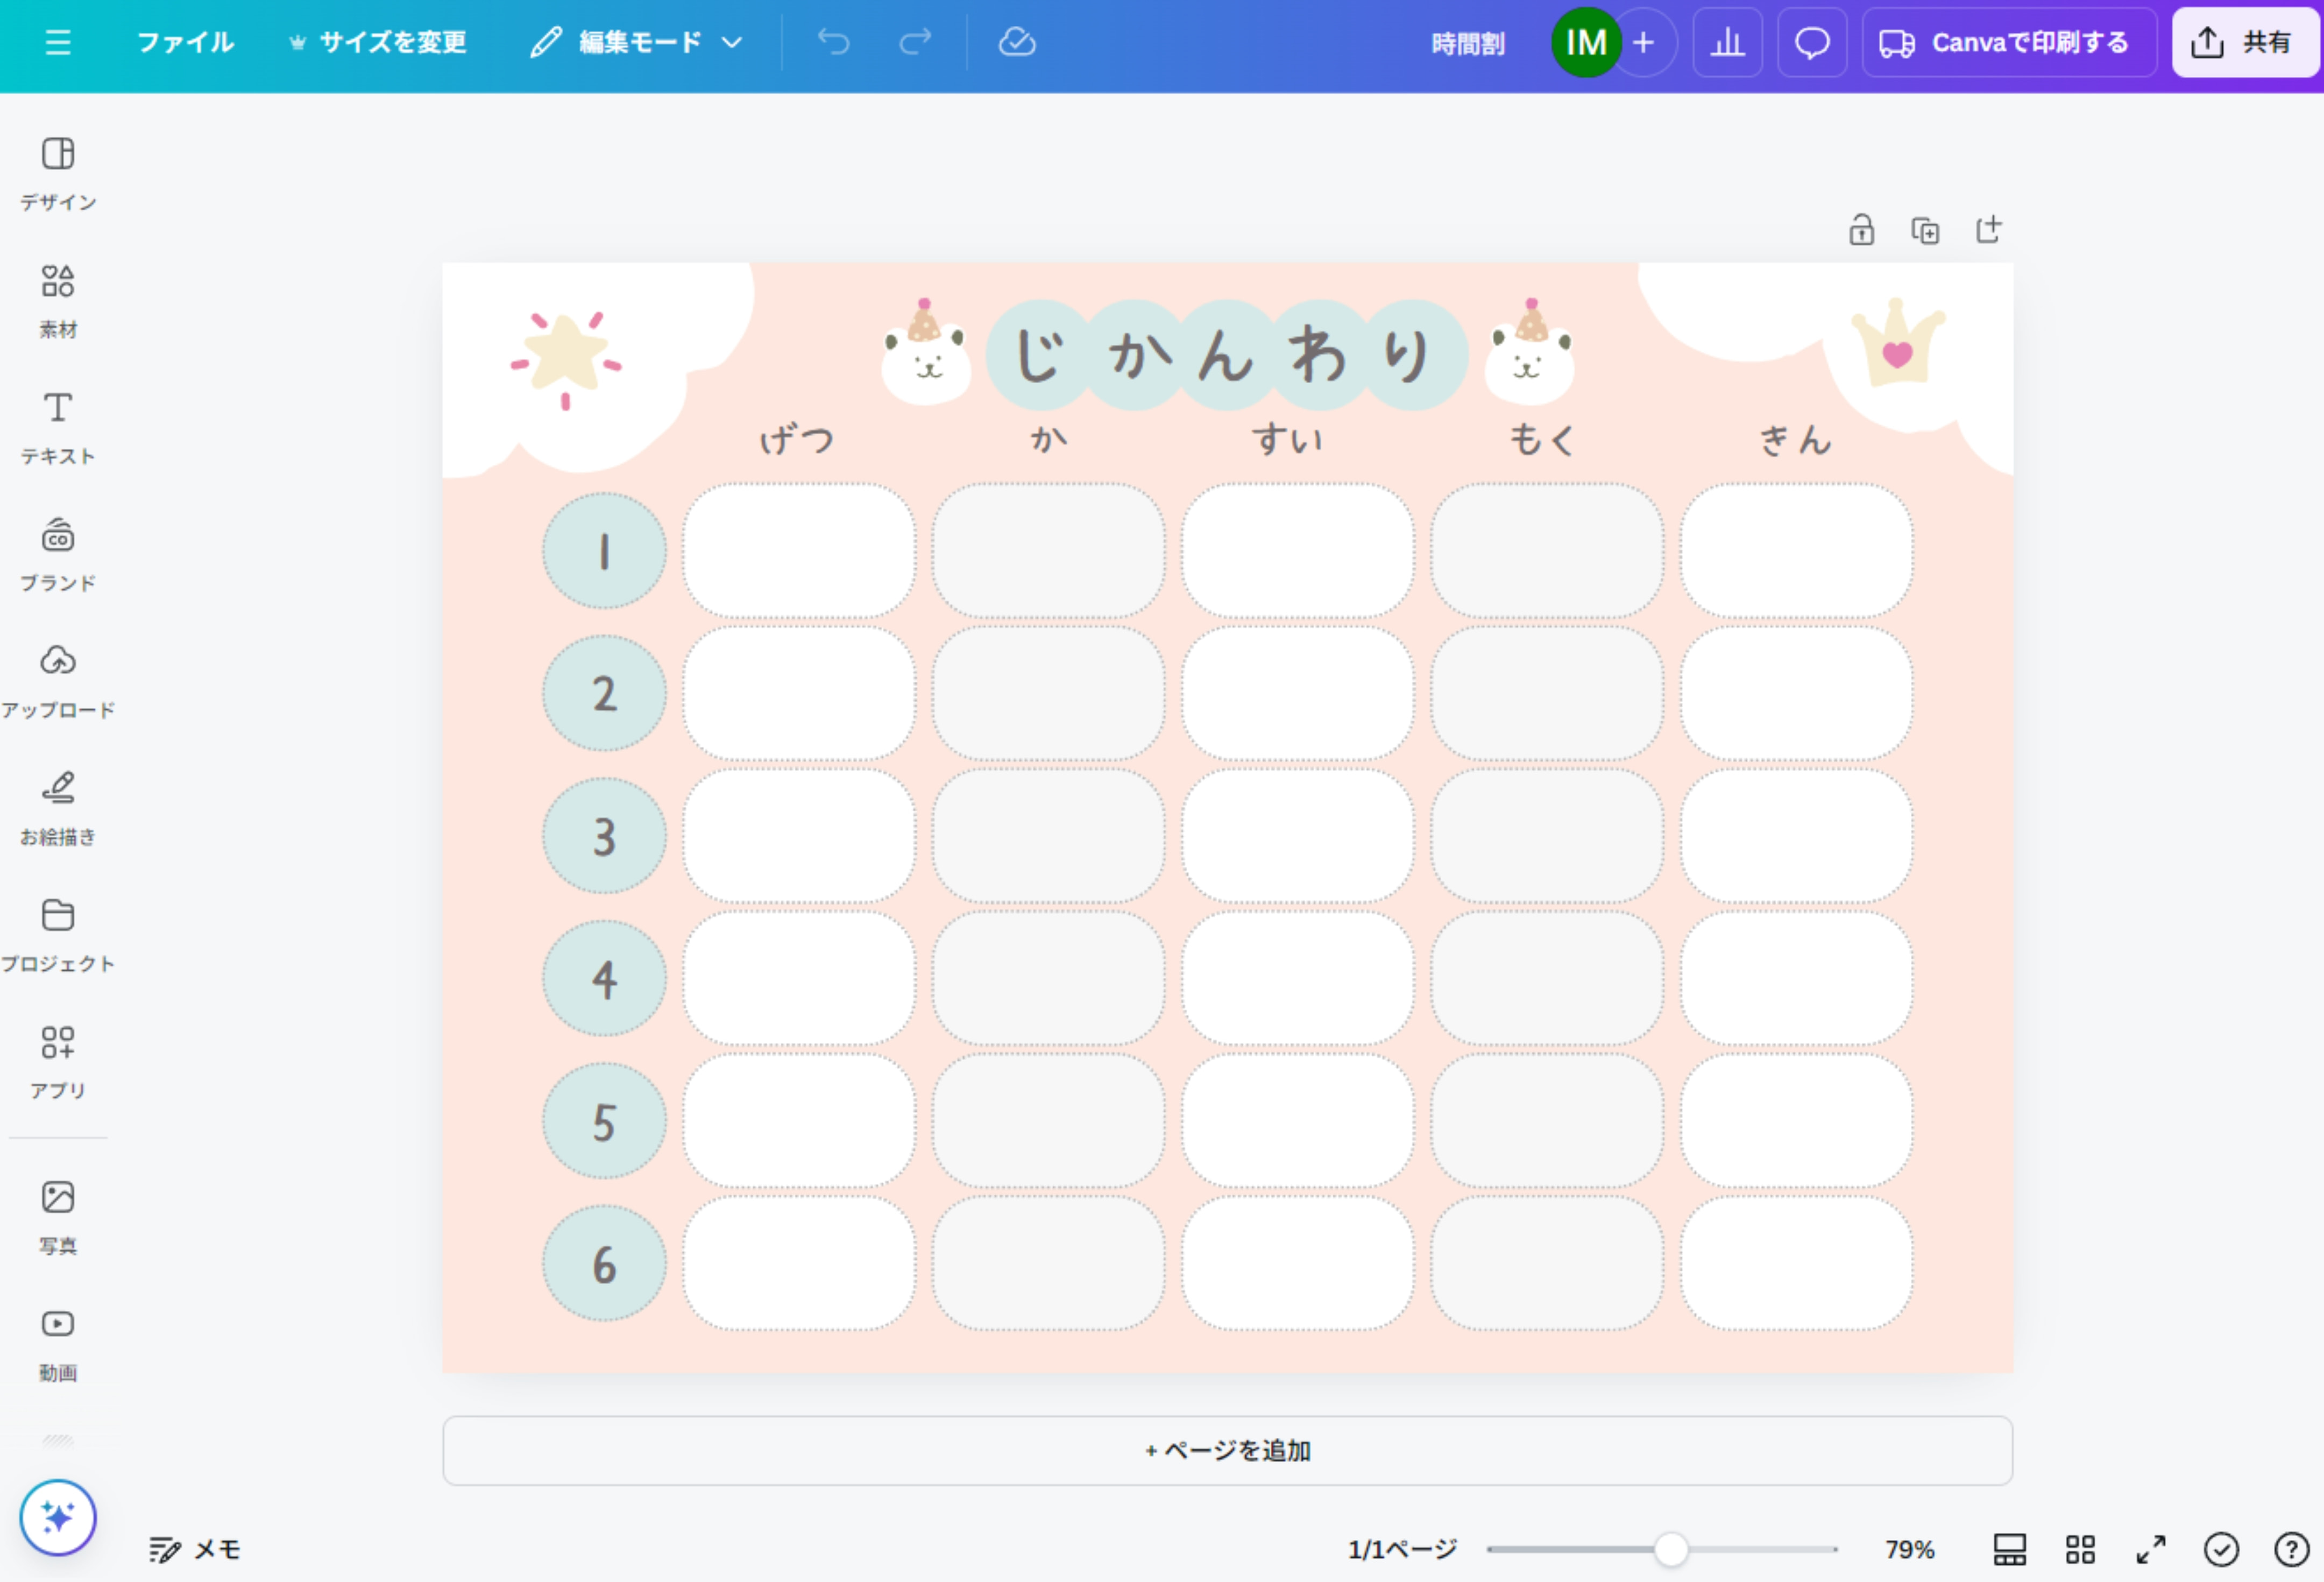This screenshot has width=2324, height=1582.
Task: Enter fullscreen present mode icon
Action: (2150, 1549)
